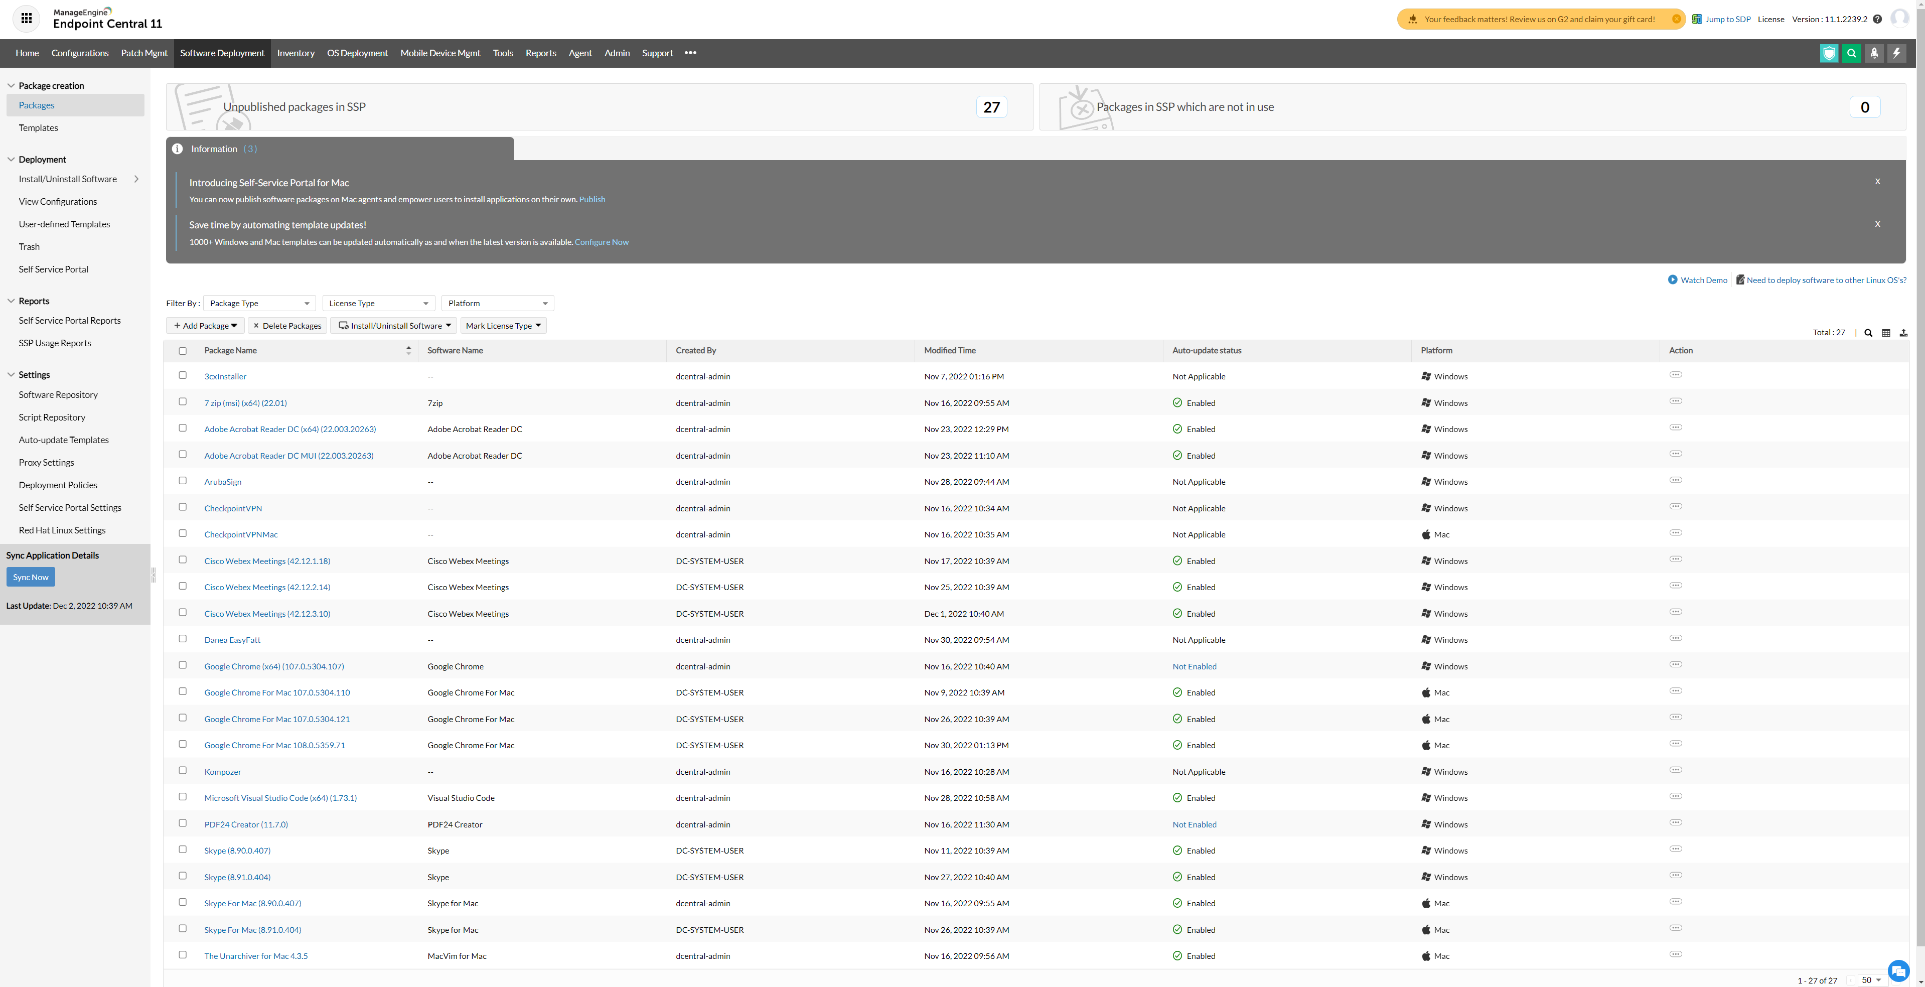This screenshot has width=1925, height=987.
Task: Click the table search magnifier icon
Action: coord(1868,333)
